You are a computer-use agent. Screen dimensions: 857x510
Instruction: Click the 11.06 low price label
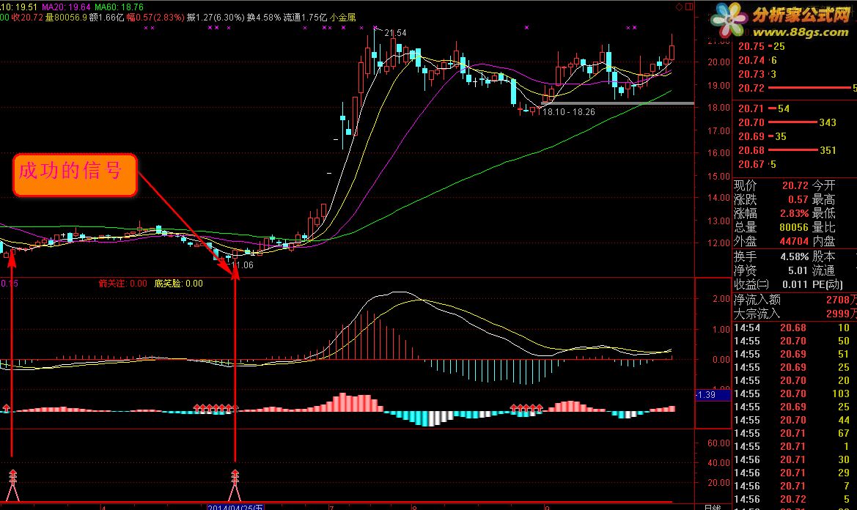pyautogui.click(x=242, y=265)
